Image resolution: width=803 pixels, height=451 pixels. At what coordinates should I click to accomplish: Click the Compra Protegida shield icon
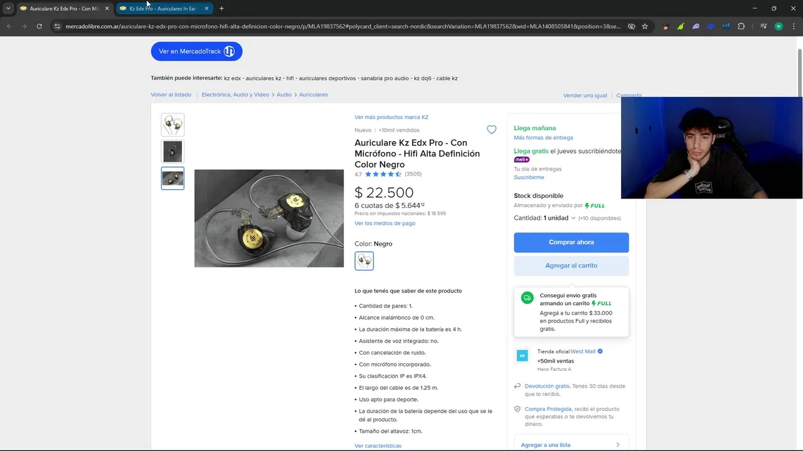(x=518, y=409)
